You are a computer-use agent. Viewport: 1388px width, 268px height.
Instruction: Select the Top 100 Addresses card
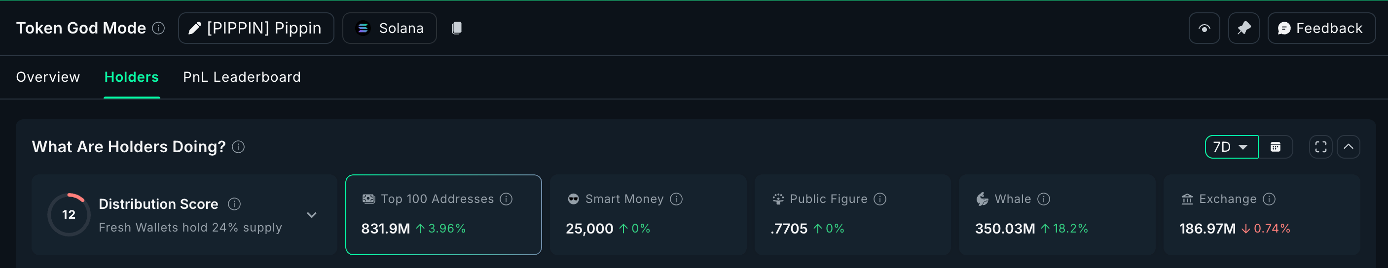coord(443,214)
